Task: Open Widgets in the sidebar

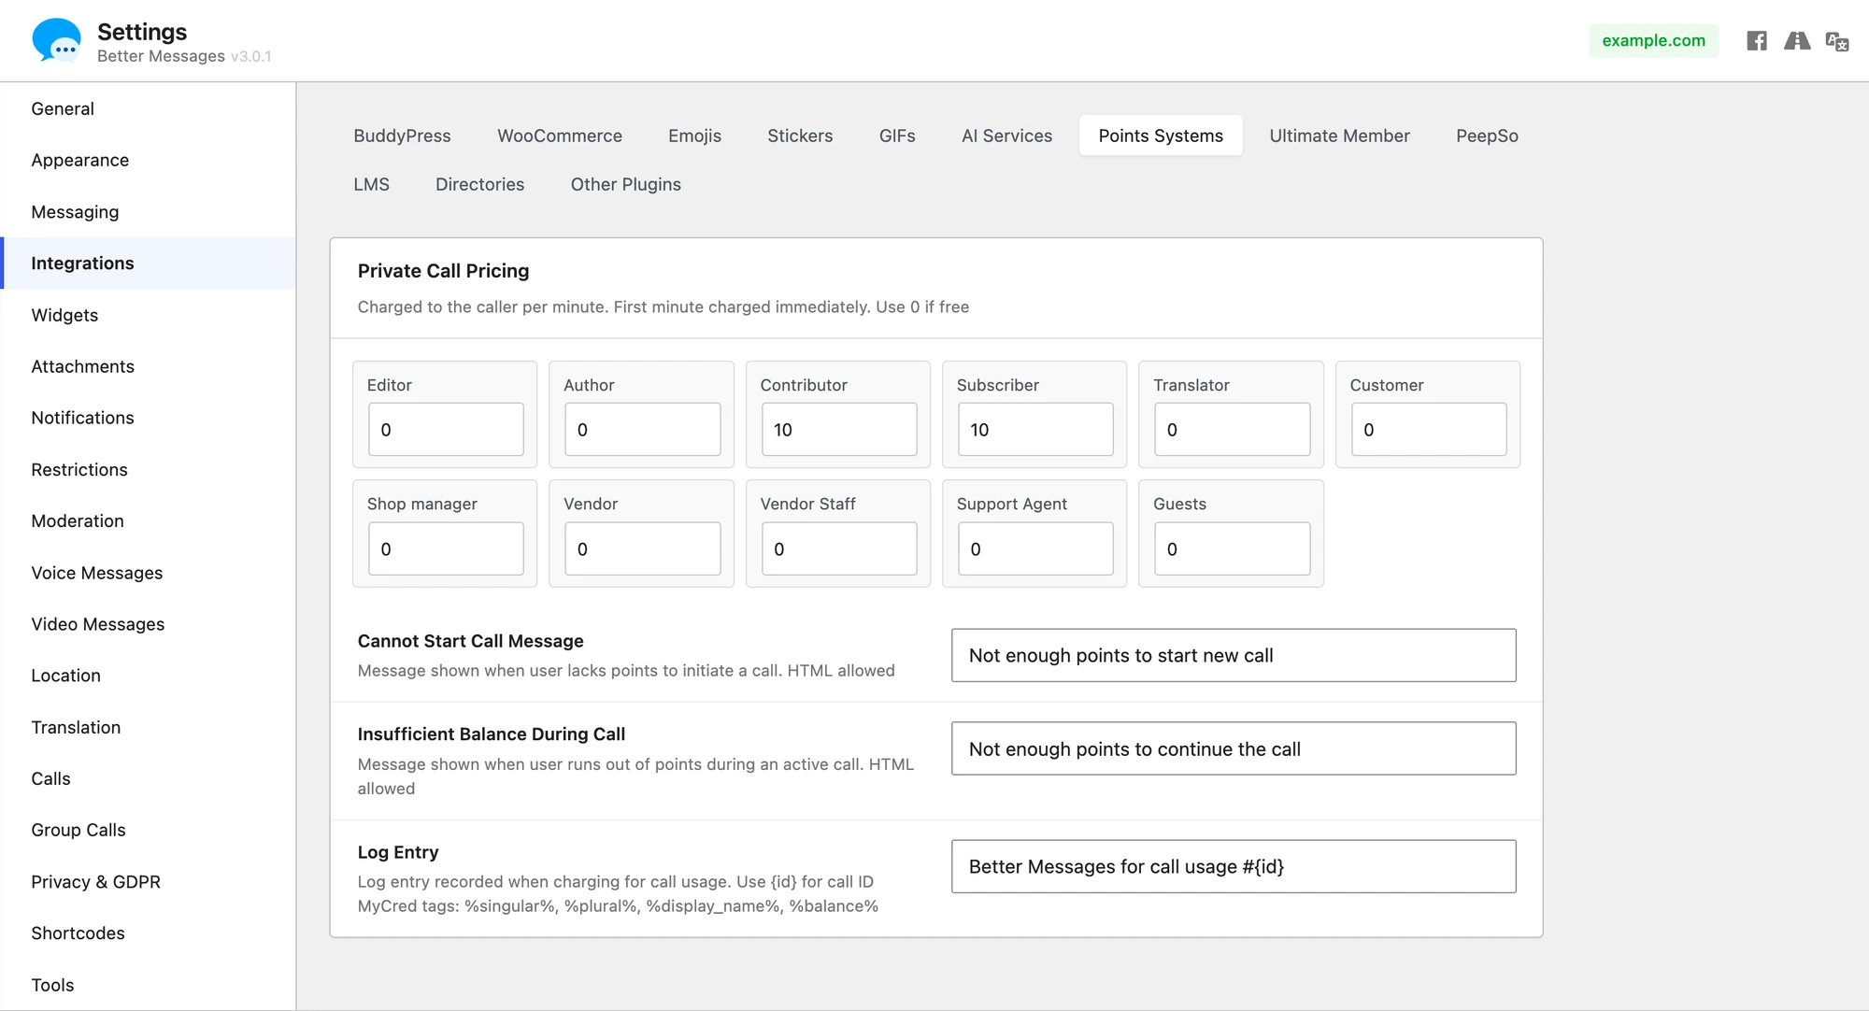Action: coord(148,315)
